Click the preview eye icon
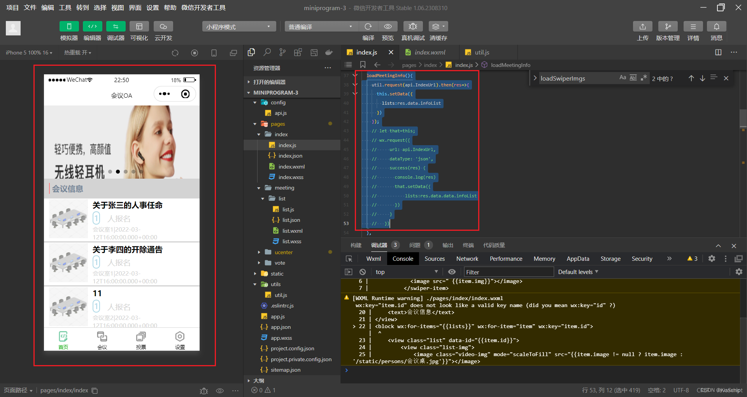747x397 pixels. pos(388,26)
